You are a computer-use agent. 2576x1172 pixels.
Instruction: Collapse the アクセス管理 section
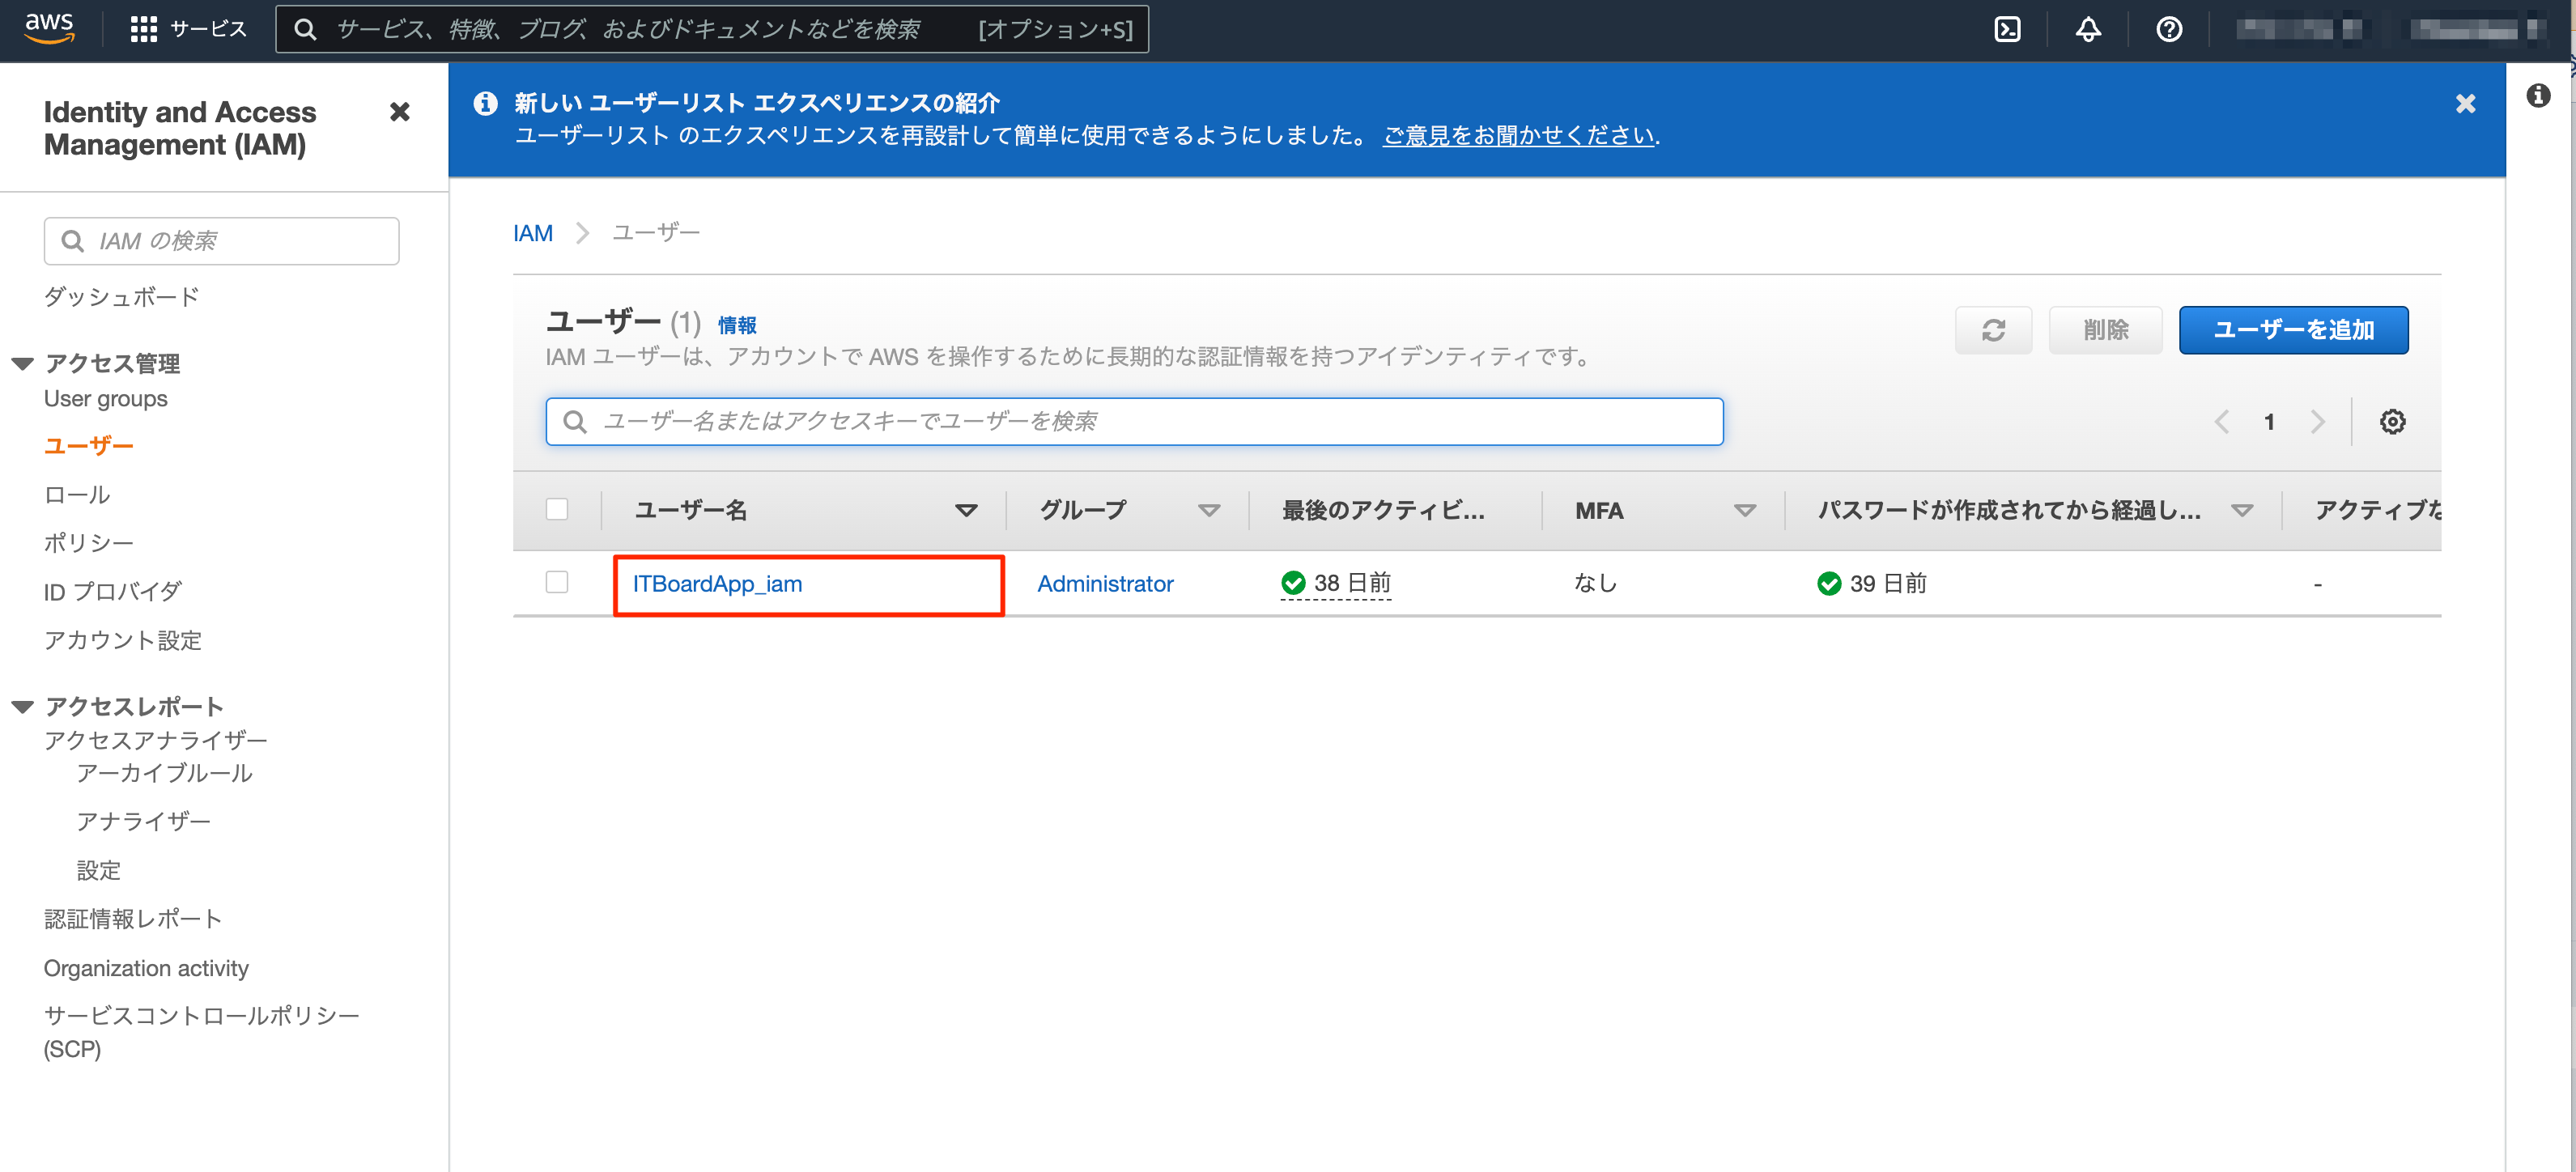[x=23, y=363]
